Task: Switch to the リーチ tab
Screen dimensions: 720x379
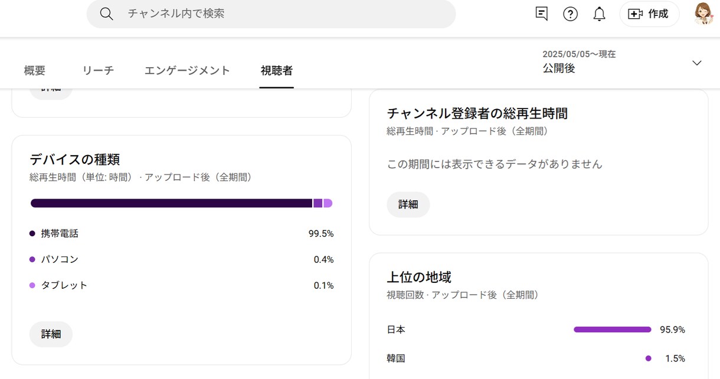Action: pos(98,70)
